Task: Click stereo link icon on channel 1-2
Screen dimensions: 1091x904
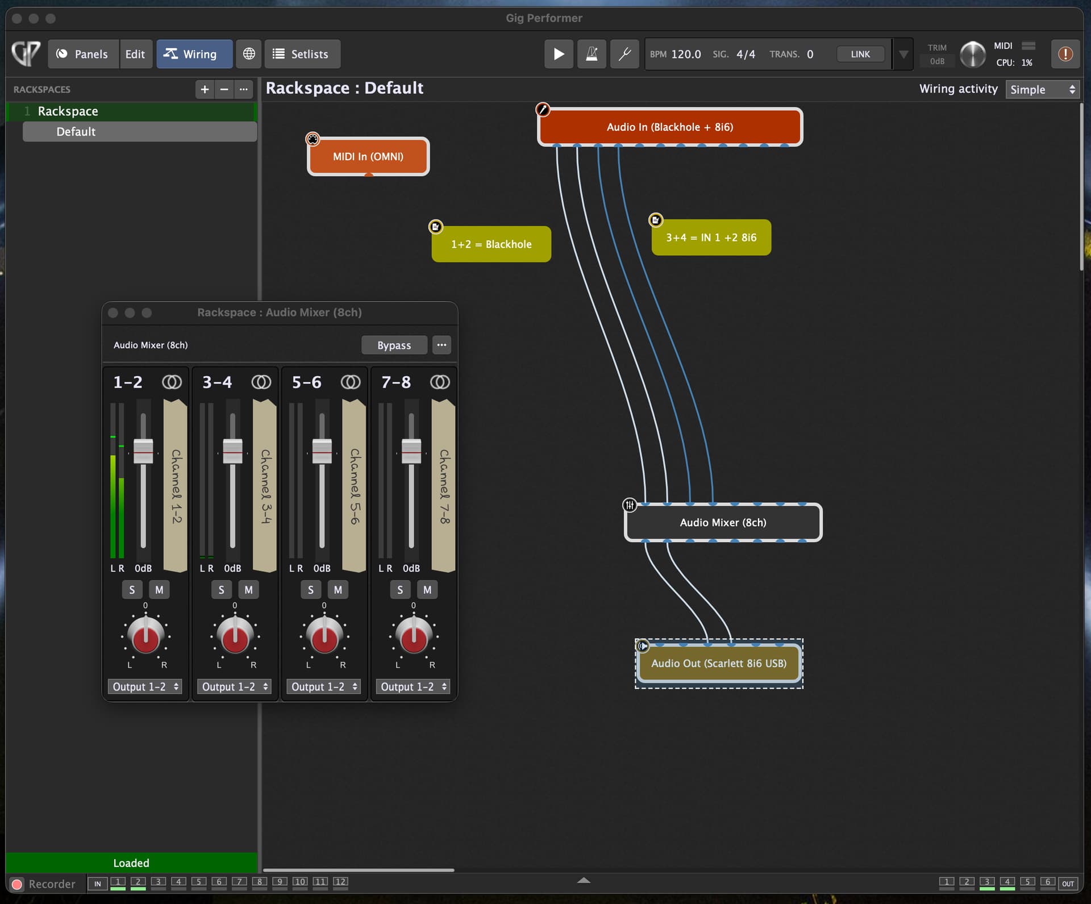Action: tap(172, 382)
